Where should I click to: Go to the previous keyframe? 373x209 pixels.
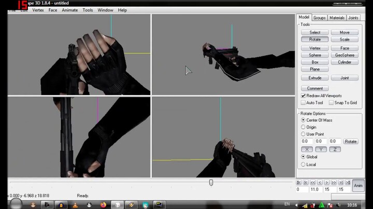coord(306,182)
